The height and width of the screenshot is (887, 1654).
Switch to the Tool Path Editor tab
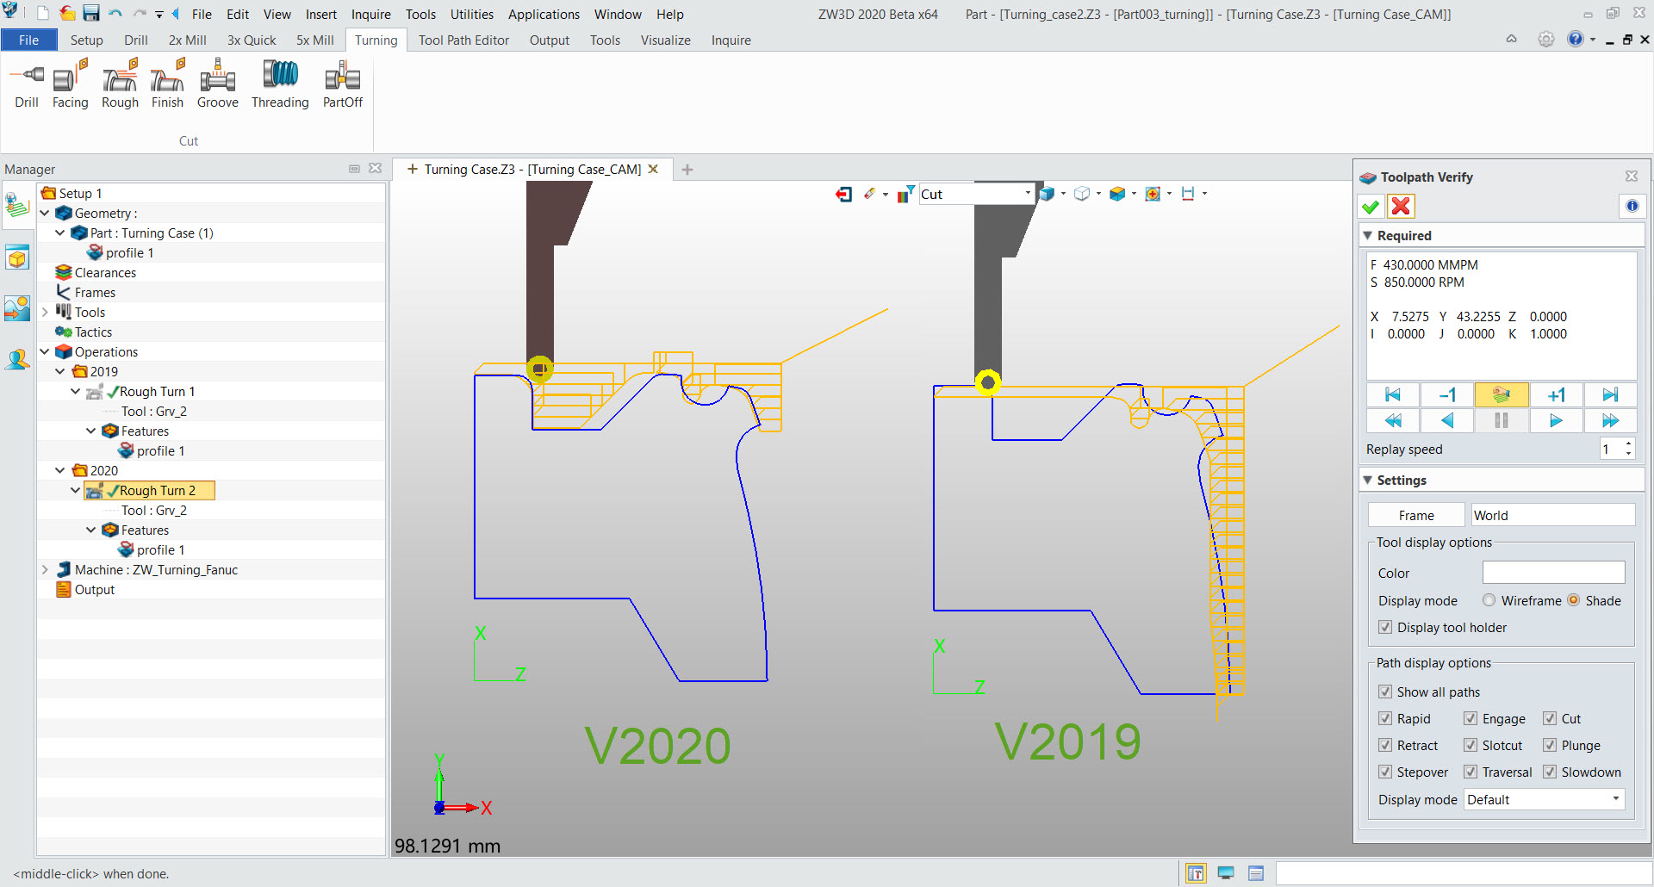point(463,40)
